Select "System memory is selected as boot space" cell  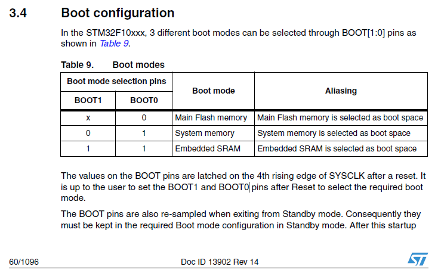point(334,133)
